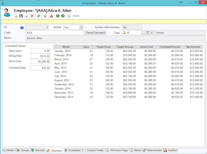207x154 pixels.
Task: Click the person icon in the Type field
Action: [124, 33]
